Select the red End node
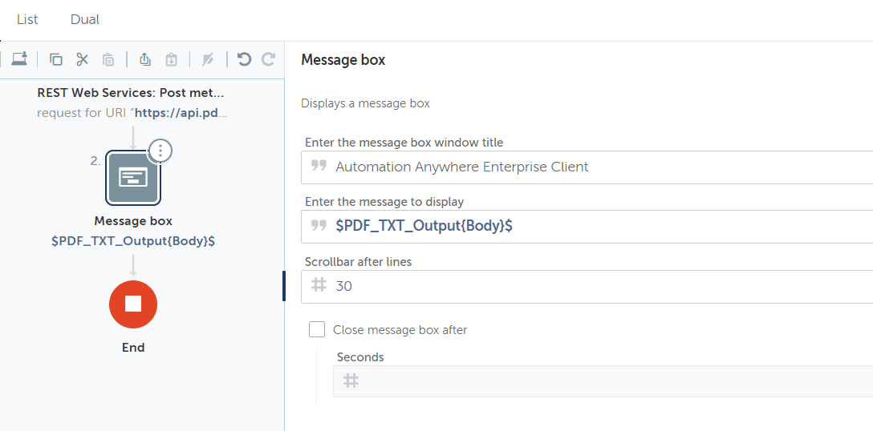873x431 pixels. click(x=133, y=304)
